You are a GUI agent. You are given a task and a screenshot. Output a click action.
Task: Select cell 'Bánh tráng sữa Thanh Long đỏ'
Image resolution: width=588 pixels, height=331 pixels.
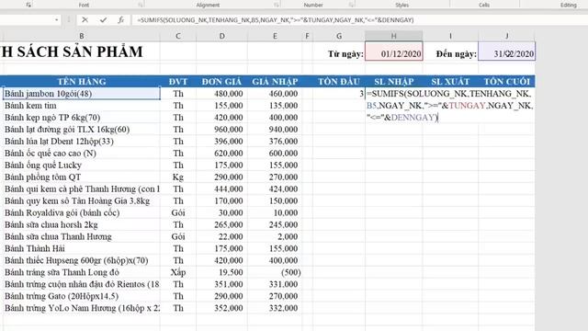pyautogui.click(x=82, y=272)
